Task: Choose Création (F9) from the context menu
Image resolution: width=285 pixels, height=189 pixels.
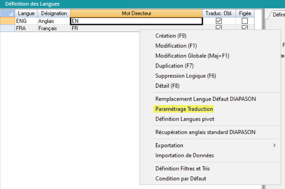Action: pyautogui.click(x=171, y=36)
